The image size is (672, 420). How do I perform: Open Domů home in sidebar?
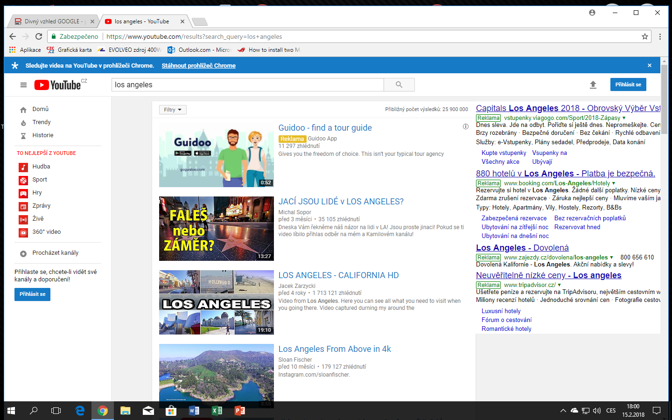[x=41, y=109]
